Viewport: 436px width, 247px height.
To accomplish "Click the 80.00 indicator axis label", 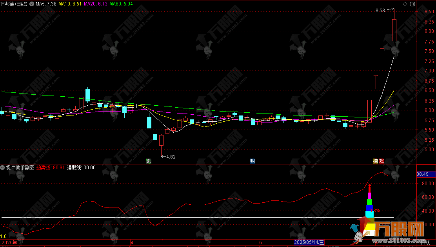I will tap(428, 184).
